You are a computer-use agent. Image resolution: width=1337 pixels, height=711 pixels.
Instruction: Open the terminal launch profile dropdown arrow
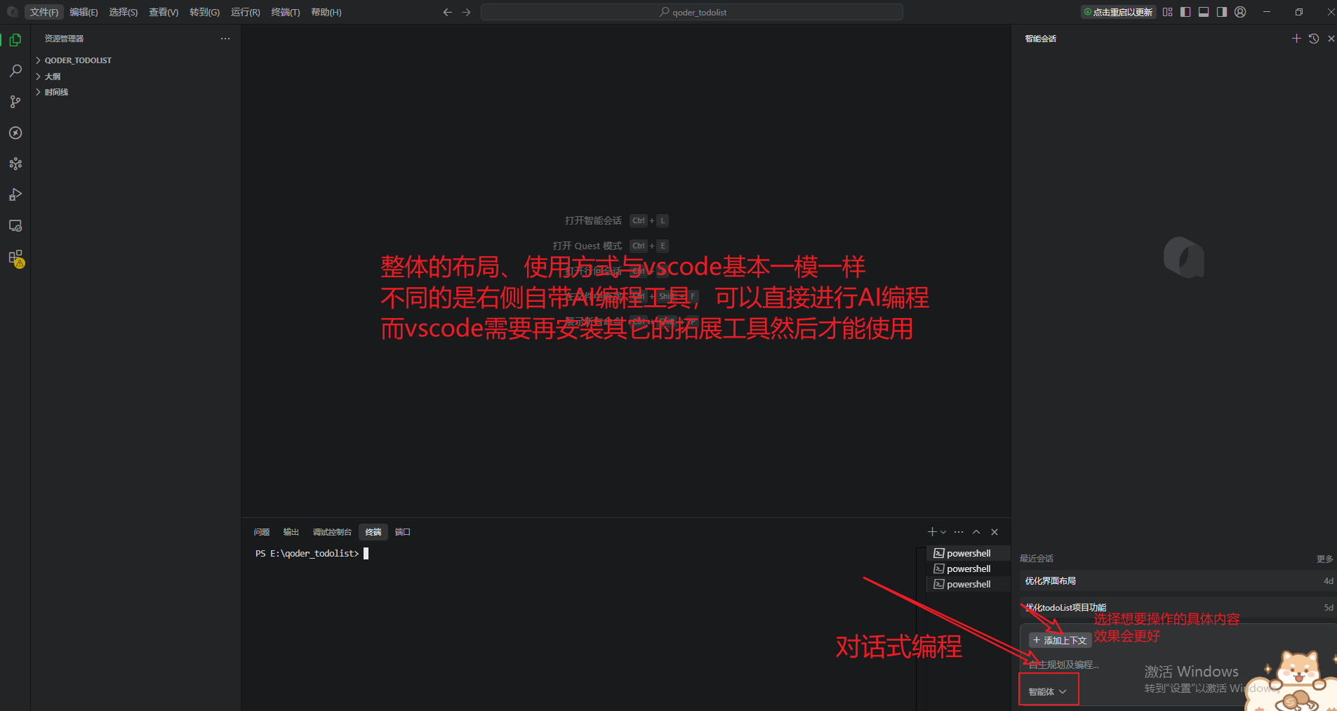tap(943, 532)
